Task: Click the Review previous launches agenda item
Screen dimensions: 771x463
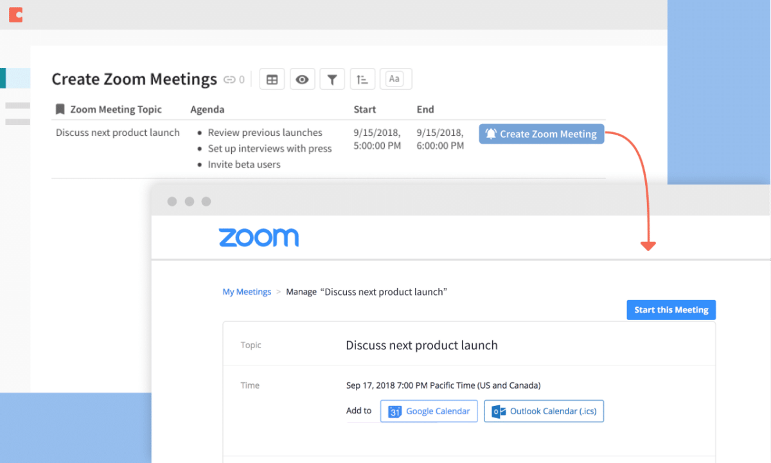Action: coord(265,132)
